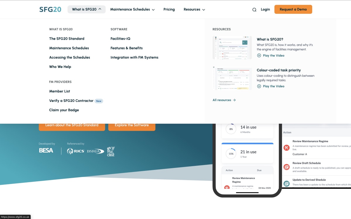Select the SFG20 logo in the header
Image resolution: width=351 pixels, height=219 pixels.
pyautogui.click(x=50, y=9)
